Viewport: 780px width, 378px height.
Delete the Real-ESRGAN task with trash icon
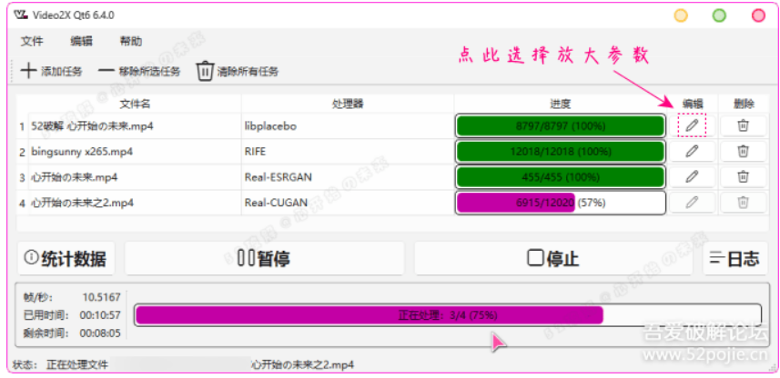coord(744,176)
